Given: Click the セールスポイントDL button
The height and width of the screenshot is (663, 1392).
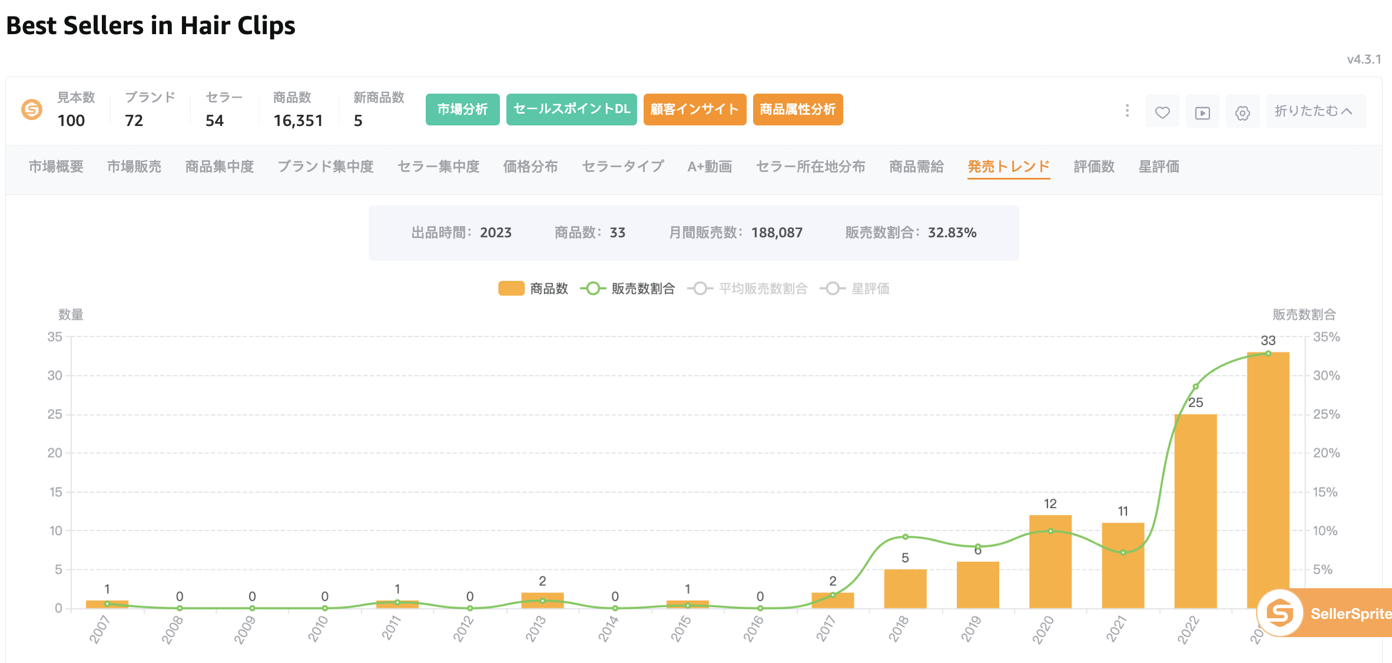Looking at the screenshot, I should (571, 110).
